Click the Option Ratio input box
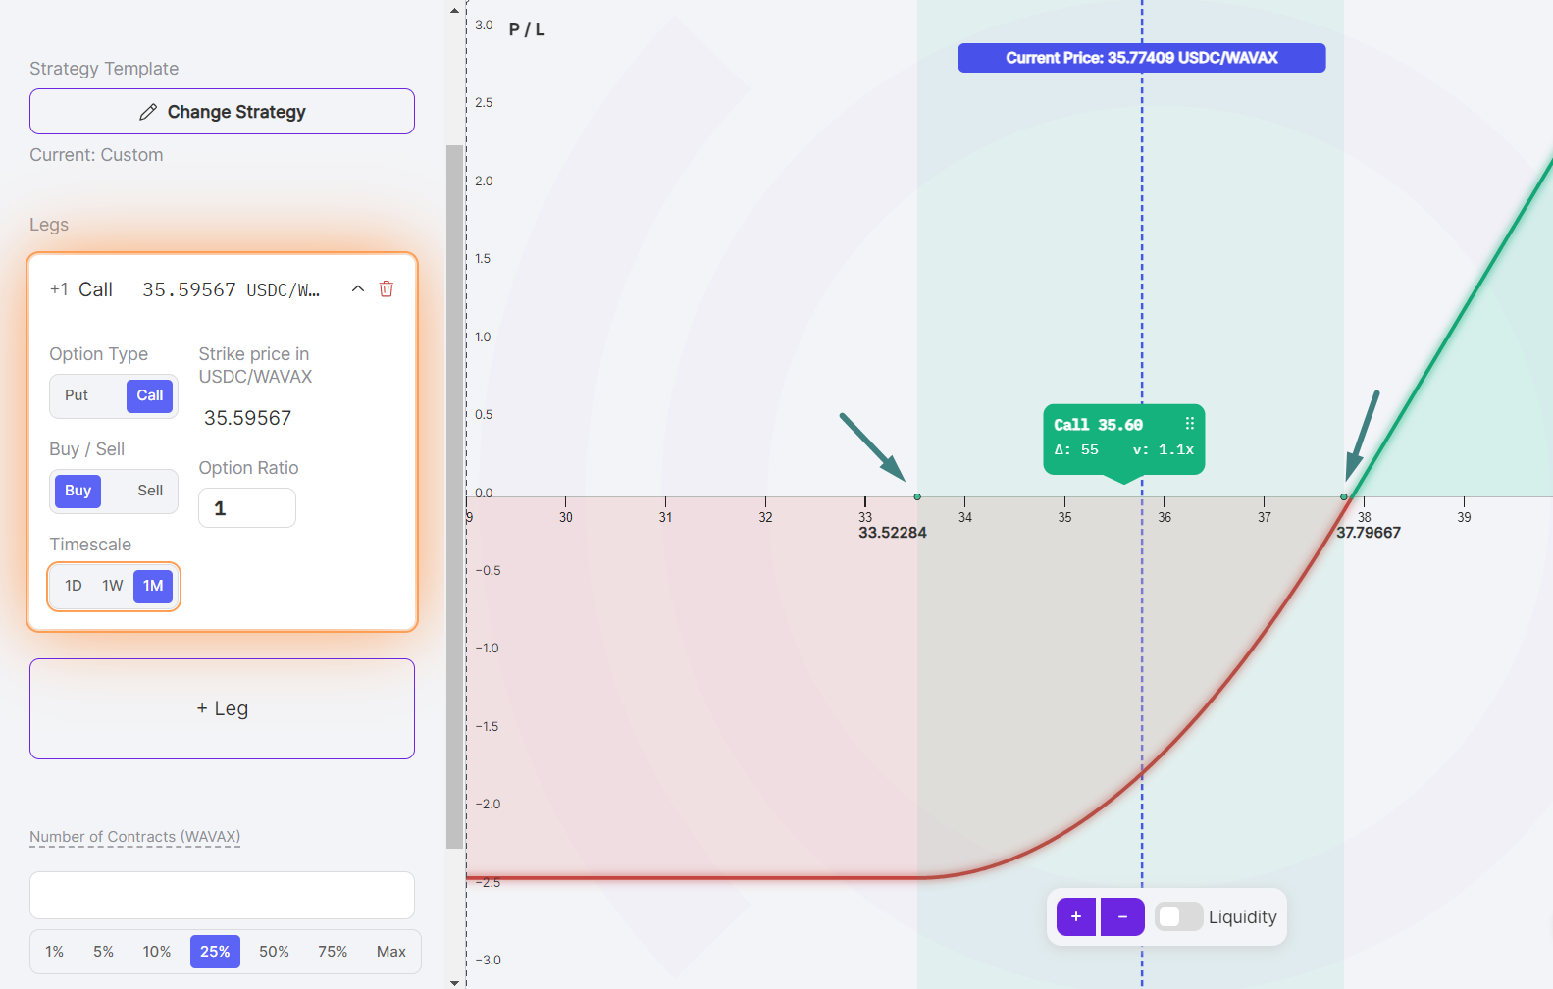 click(x=247, y=508)
